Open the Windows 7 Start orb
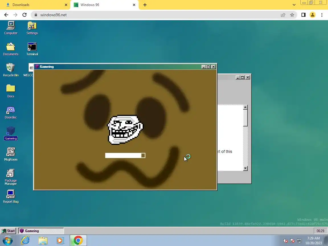Screen dimensions: 328x246 [7, 241]
